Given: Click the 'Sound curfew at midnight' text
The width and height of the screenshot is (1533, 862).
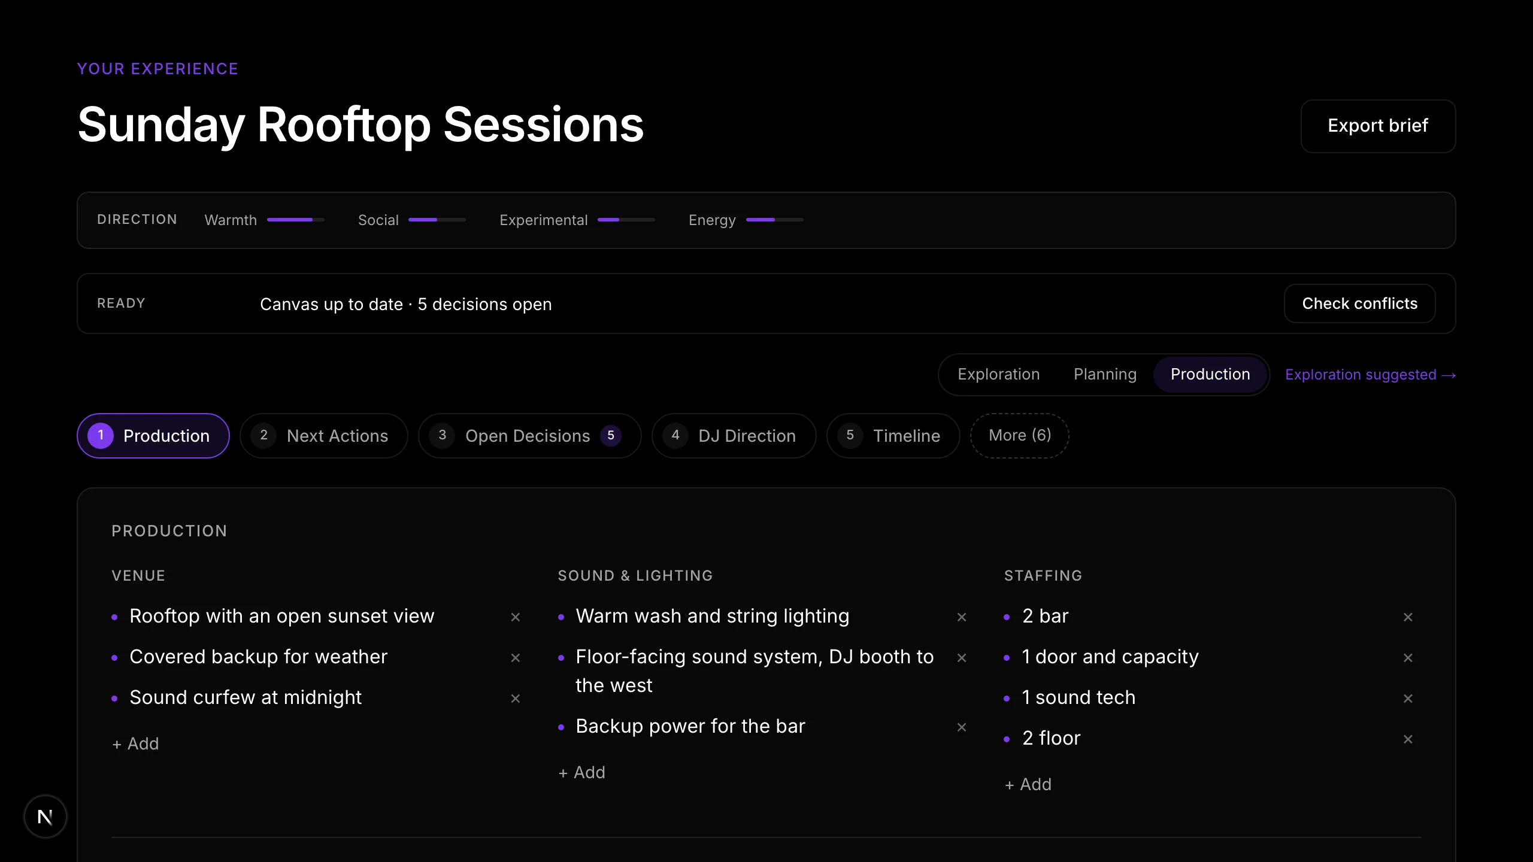Looking at the screenshot, I should pyautogui.click(x=246, y=697).
